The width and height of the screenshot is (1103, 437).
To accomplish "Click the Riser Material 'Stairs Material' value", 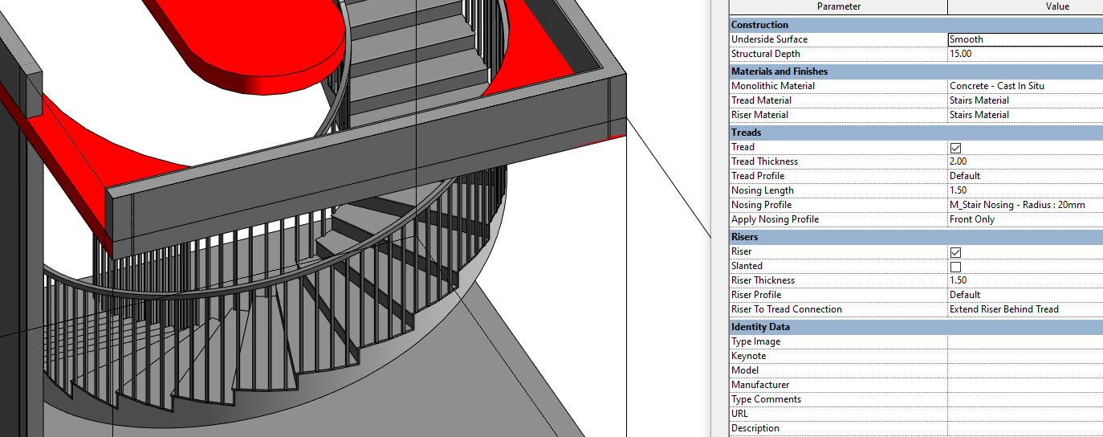I will [x=1025, y=115].
